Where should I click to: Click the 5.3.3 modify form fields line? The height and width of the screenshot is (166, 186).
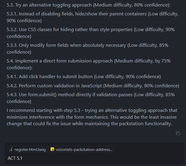87,49
